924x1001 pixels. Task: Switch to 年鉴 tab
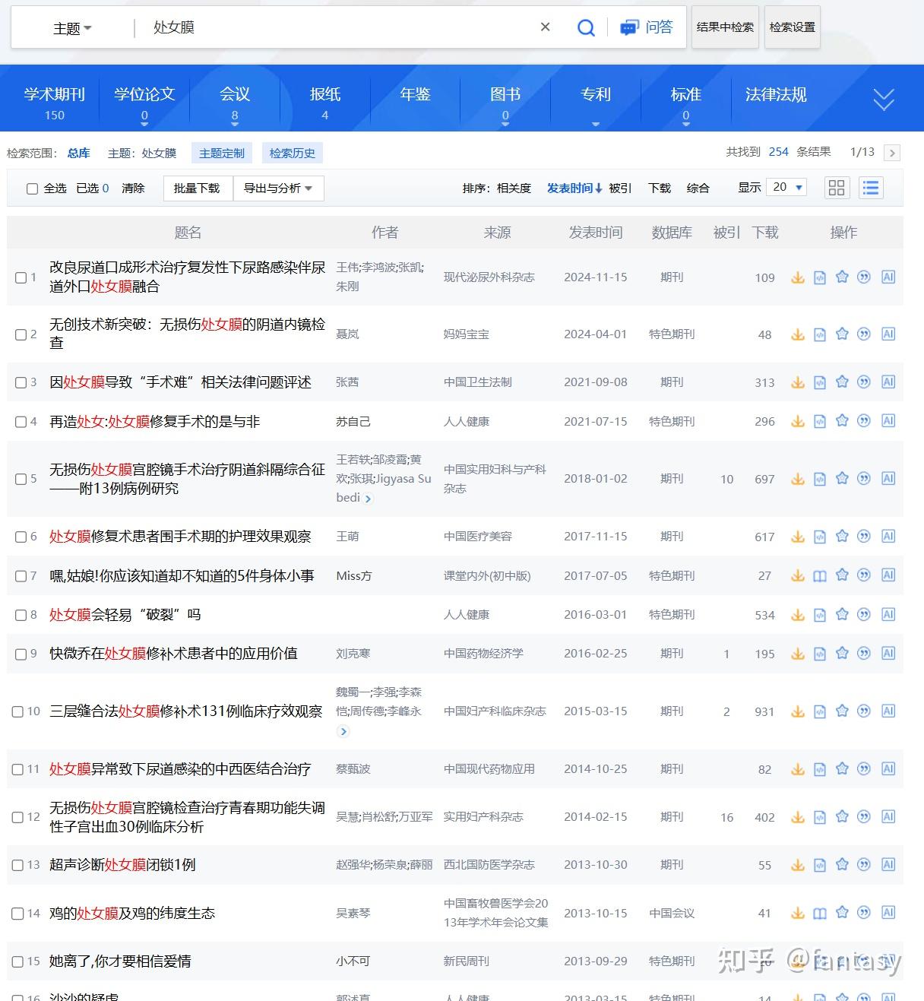415,95
